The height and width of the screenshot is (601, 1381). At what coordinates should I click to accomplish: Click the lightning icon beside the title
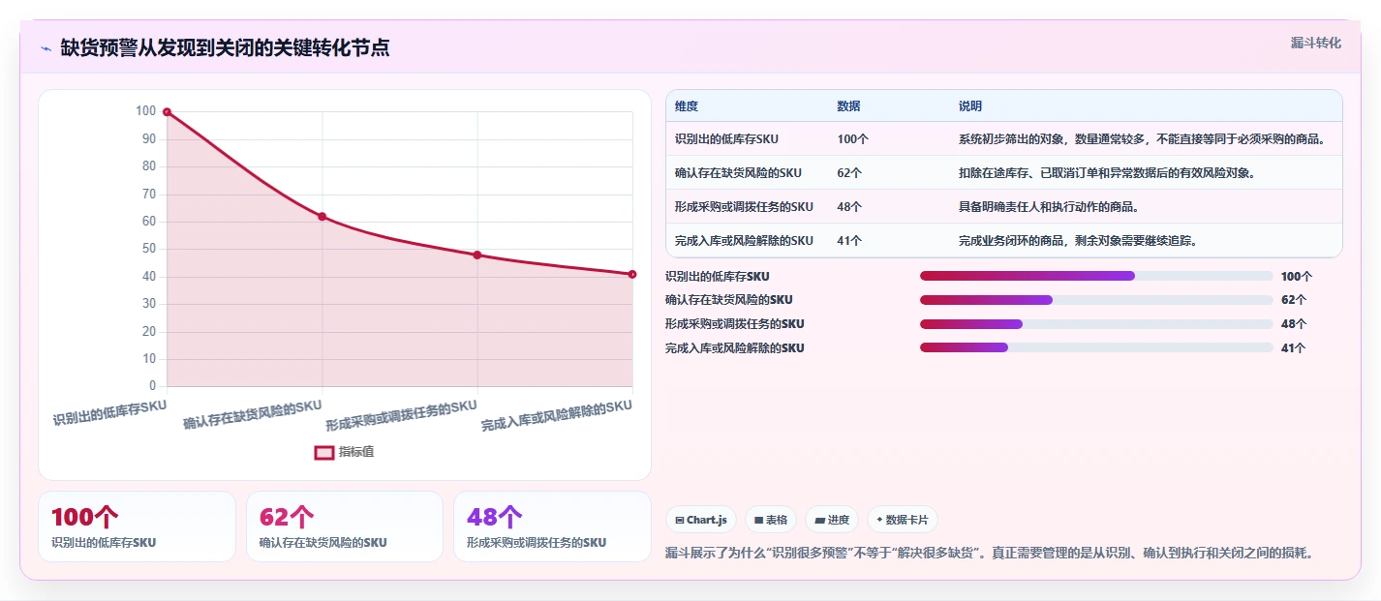[46, 48]
